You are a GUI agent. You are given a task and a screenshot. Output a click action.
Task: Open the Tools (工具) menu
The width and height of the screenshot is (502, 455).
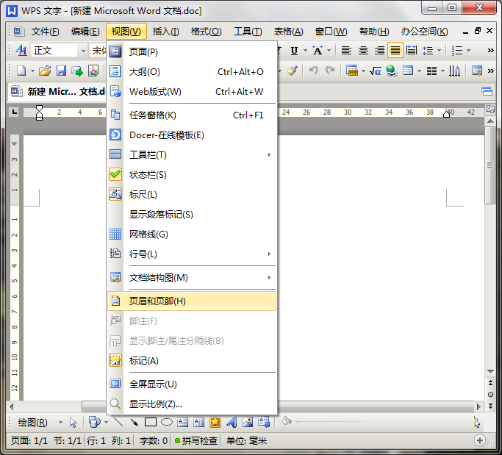point(248,32)
